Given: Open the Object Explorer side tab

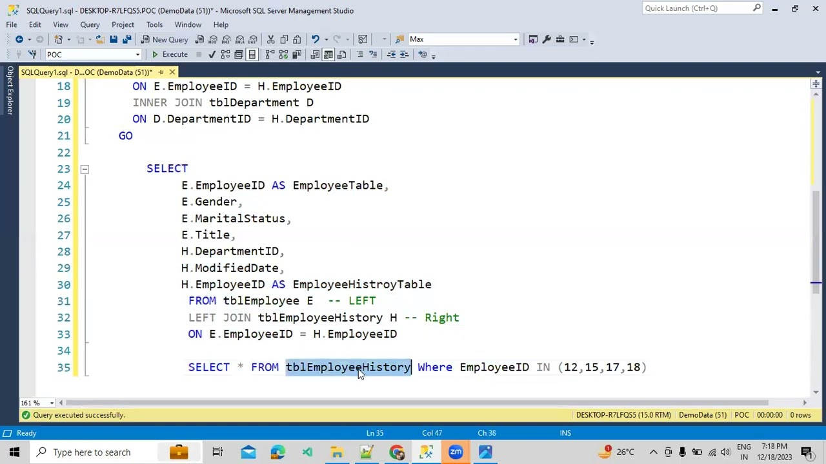Looking at the screenshot, I should pyautogui.click(x=10, y=90).
